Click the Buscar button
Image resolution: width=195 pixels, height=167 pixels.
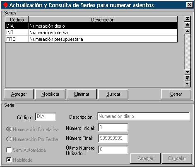[113, 94]
